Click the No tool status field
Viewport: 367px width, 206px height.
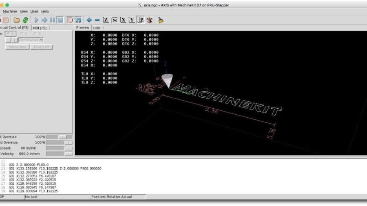(57, 197)
